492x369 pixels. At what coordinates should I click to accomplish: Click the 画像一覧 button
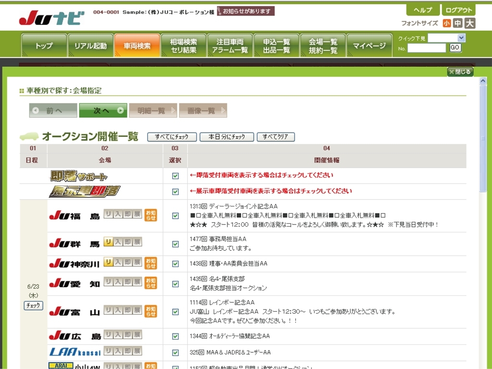click(x=203, y=111)
